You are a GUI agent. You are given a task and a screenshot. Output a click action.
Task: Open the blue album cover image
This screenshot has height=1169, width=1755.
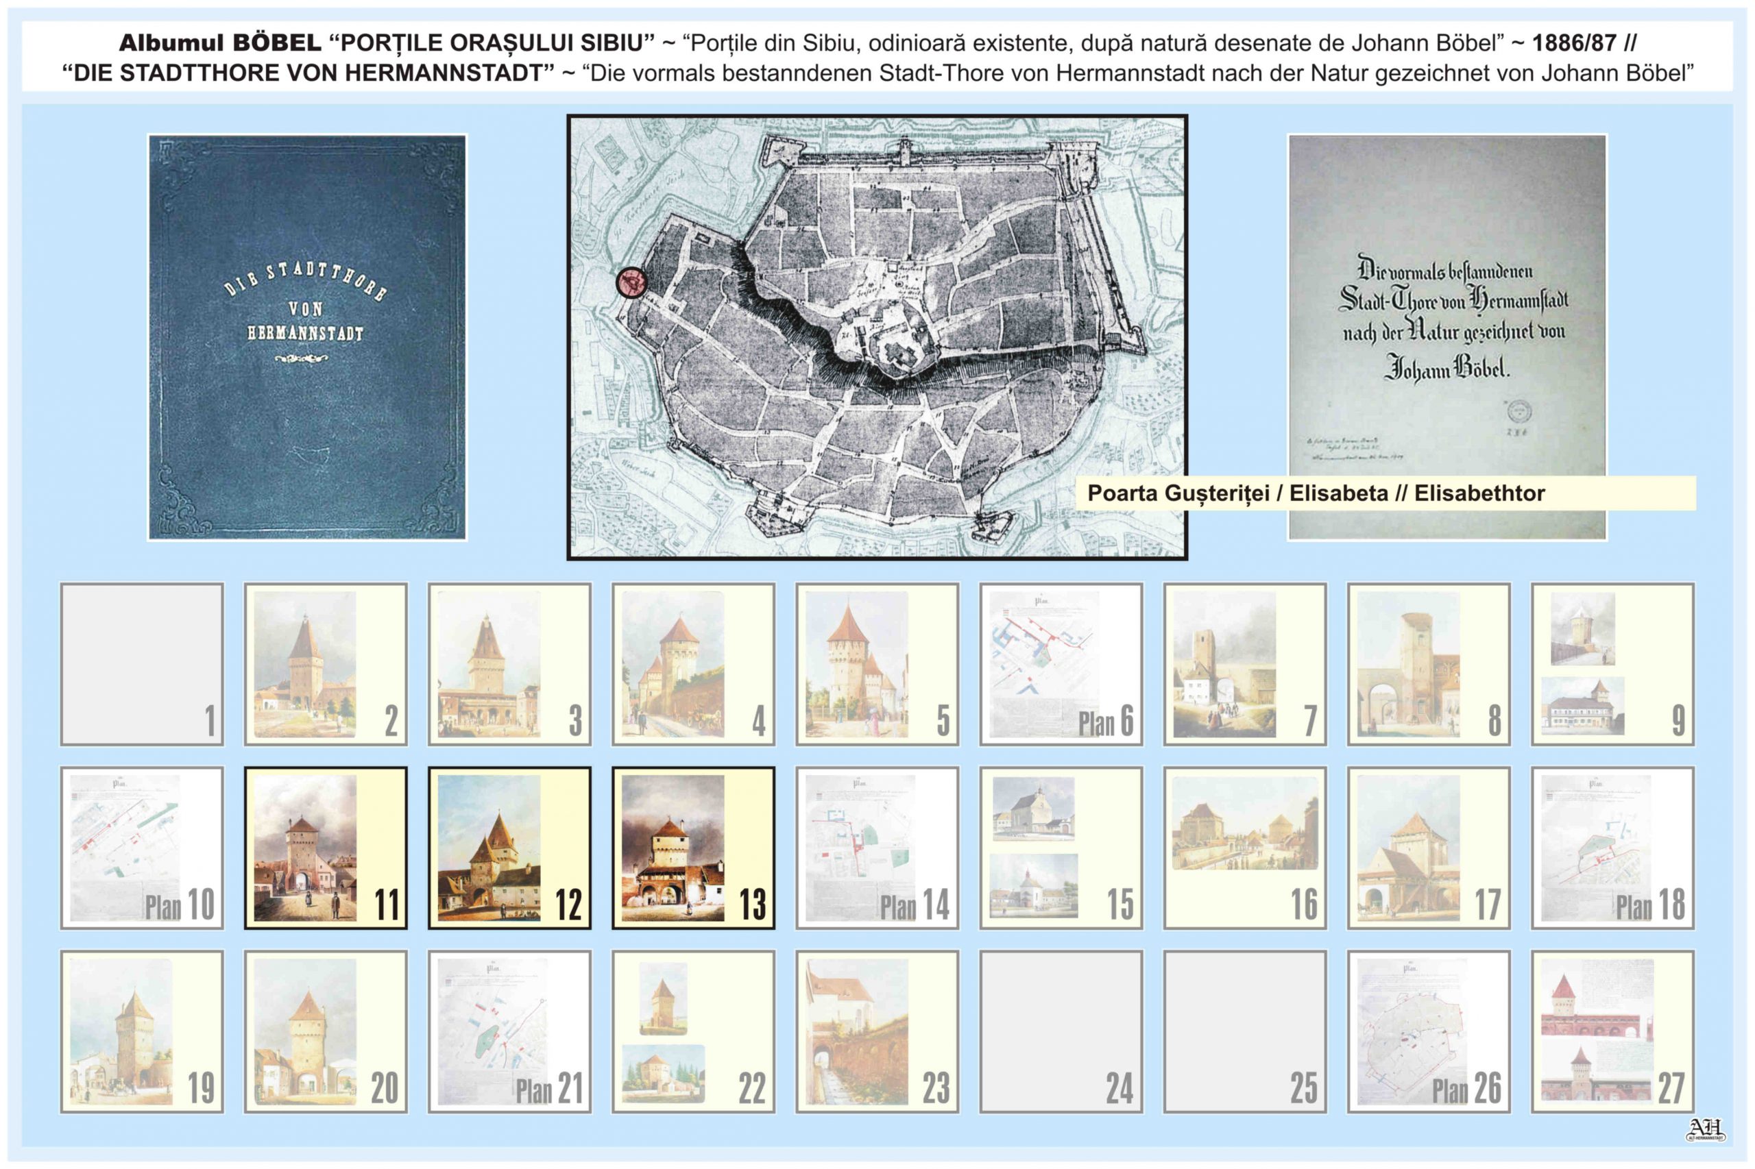[307, 337]
